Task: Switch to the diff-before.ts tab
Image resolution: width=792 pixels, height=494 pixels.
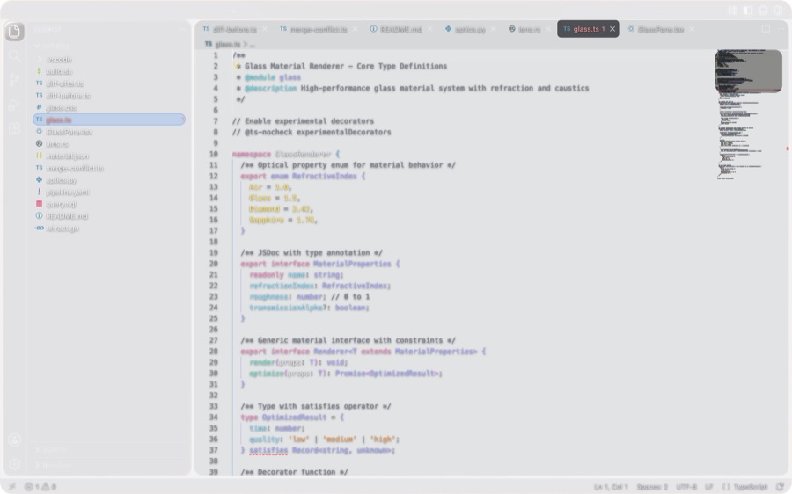Action: click(234, 29)
